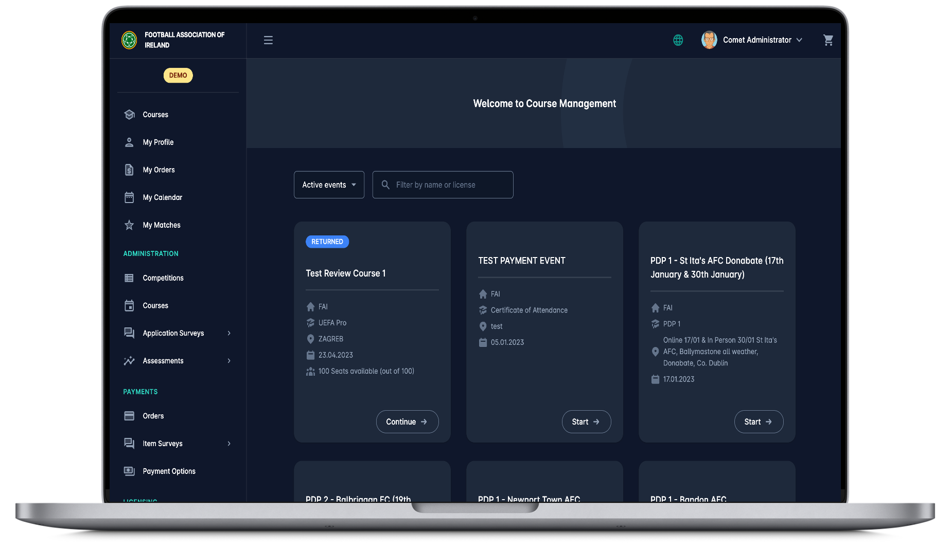Expand the Item Surveys submenu
Image resolution: width=951 pixels, height=551 pixels.
click(x=229, y=444)
